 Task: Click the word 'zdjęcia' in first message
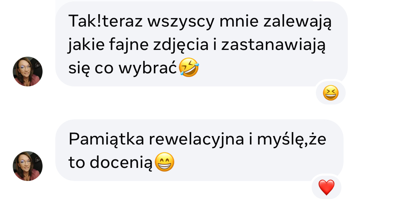(181, 45)
